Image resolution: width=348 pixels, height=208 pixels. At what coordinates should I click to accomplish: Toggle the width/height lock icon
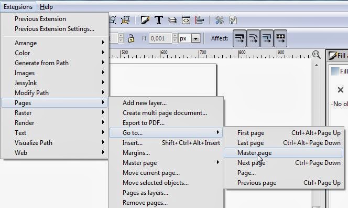[131, 38]
